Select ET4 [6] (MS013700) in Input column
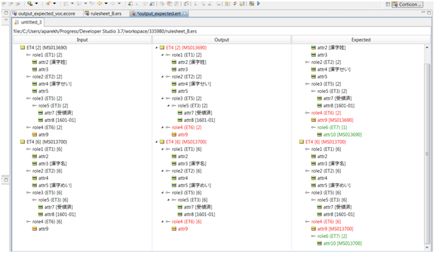The width and height of the screenshot is (435, 253). point(46,142)
